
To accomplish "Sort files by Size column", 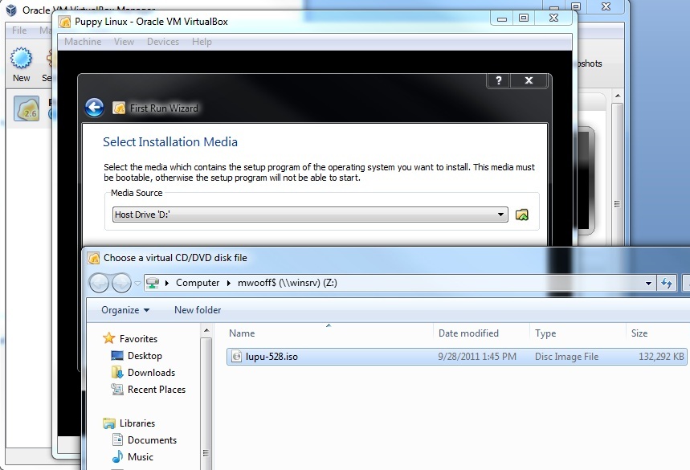I will [639, 333].
